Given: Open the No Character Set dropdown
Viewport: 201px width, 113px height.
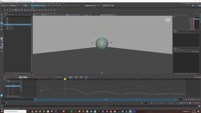Looking at the screenshot, I should tap(161, 103).
